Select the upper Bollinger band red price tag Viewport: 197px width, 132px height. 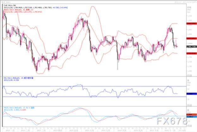(192, 24)
